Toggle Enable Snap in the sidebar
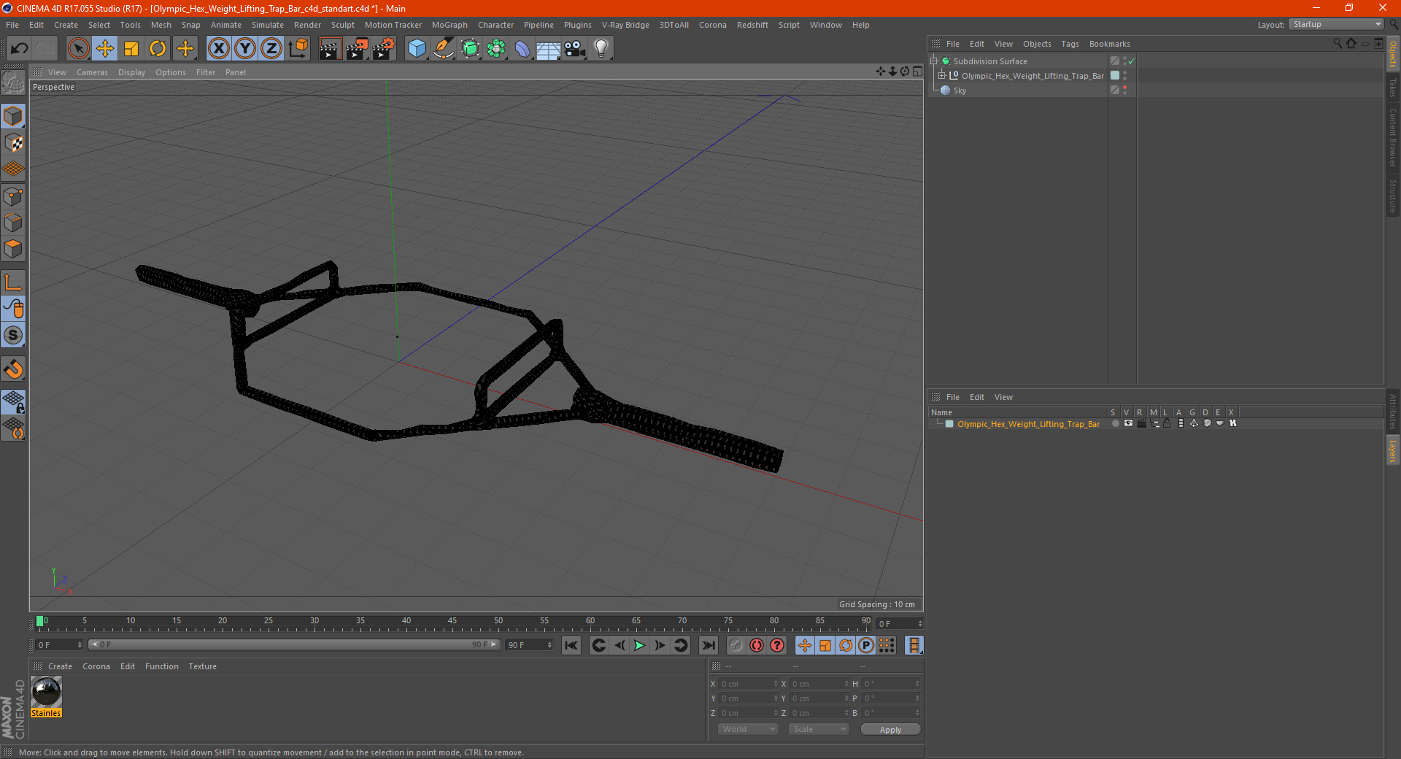1401x759 pixels. tap(14, 369)
